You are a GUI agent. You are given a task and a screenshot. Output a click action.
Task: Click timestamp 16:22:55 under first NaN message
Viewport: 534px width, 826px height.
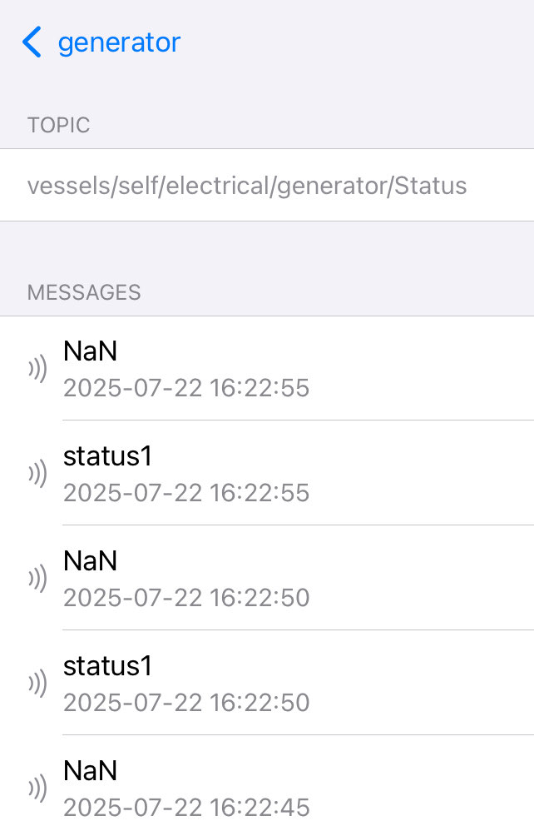pos(186,388)
